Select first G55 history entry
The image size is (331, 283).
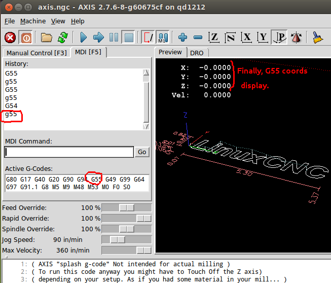(x=11, y=74)
